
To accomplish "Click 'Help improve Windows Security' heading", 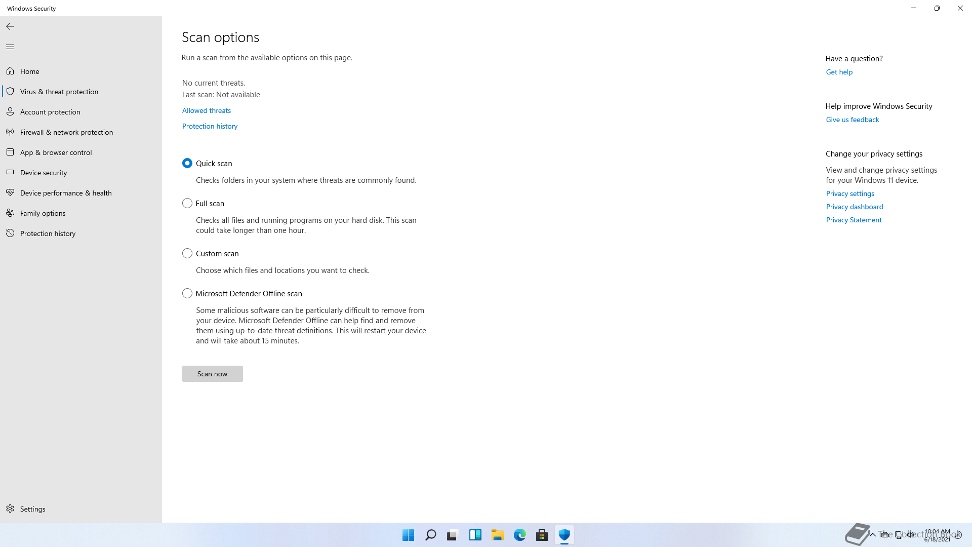I will pos(879,106).
